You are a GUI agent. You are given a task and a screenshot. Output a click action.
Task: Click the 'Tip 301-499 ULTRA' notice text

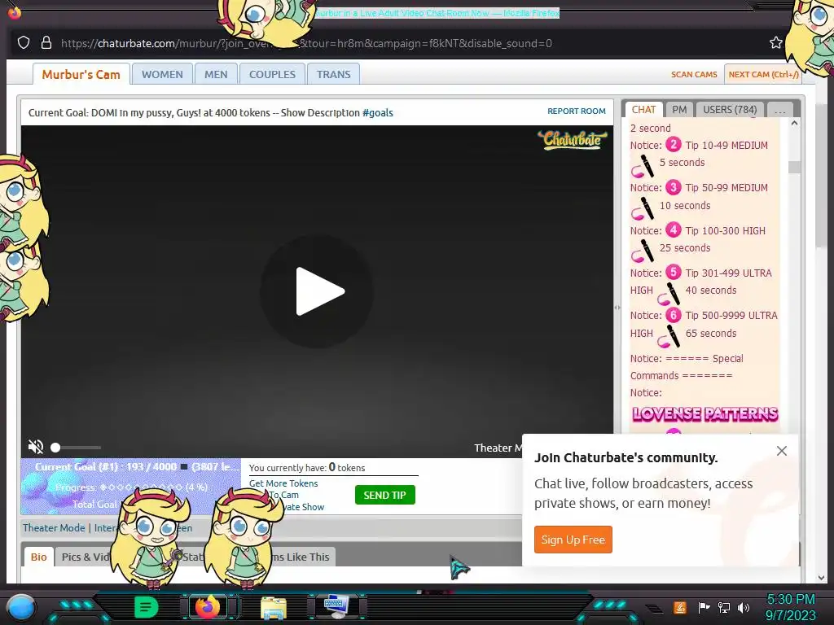728,273
